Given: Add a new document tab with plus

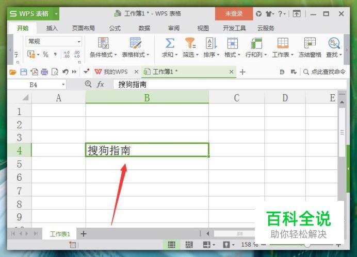Looking at the screenshot, I should 242,72.
